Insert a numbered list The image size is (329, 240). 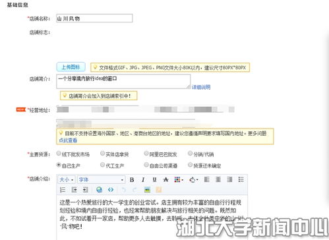click(63, 190)
